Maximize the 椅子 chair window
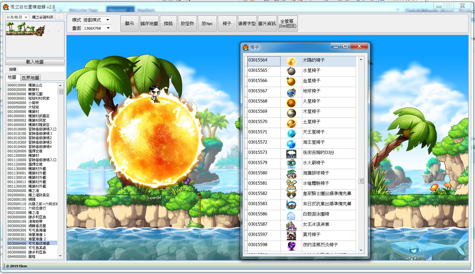This screenshot has height=274, width=475. click(345, 46)
